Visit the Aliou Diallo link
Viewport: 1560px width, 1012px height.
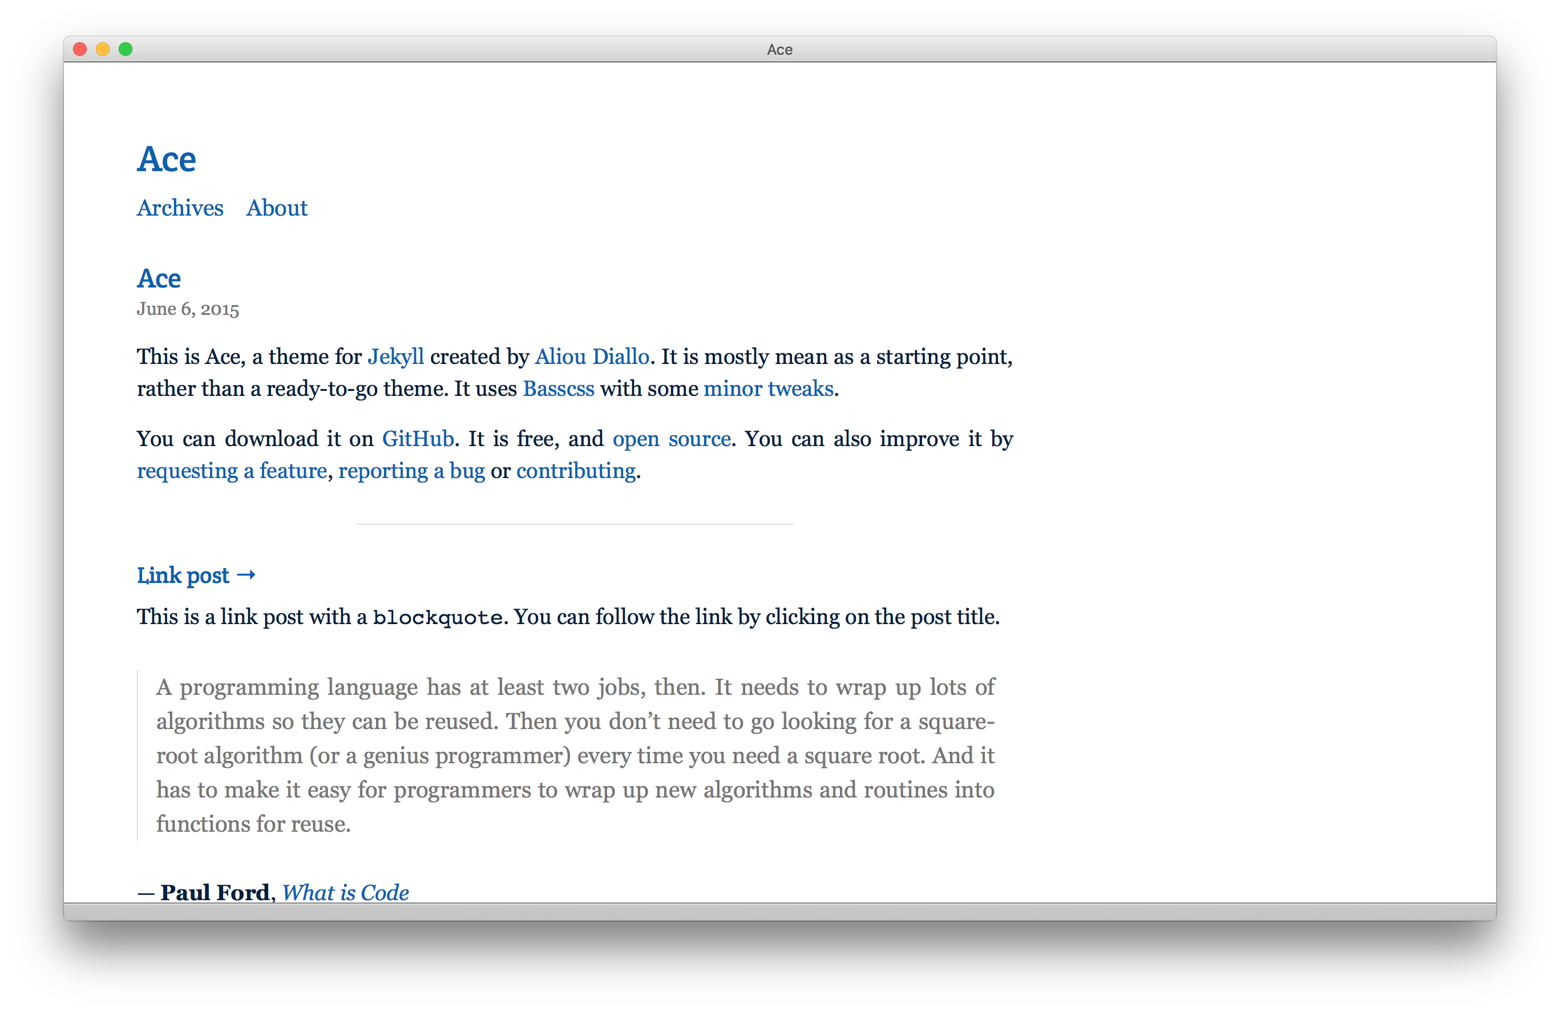point(591,357)
